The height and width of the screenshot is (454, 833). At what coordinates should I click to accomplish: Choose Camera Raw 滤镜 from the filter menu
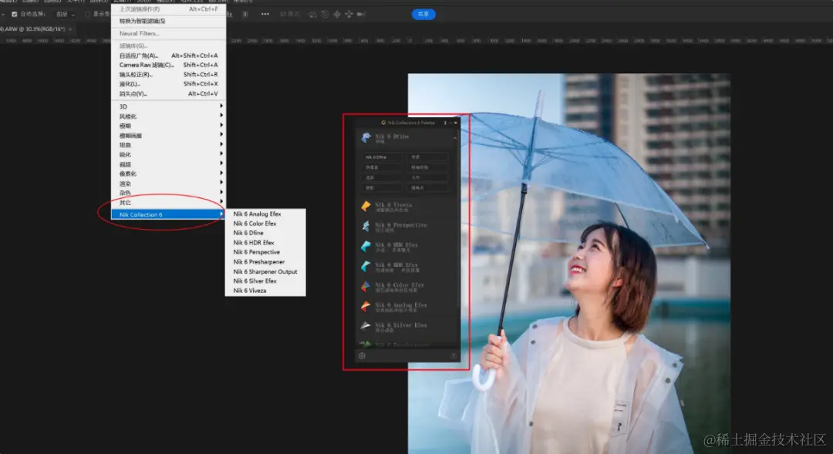click(147, 65)
